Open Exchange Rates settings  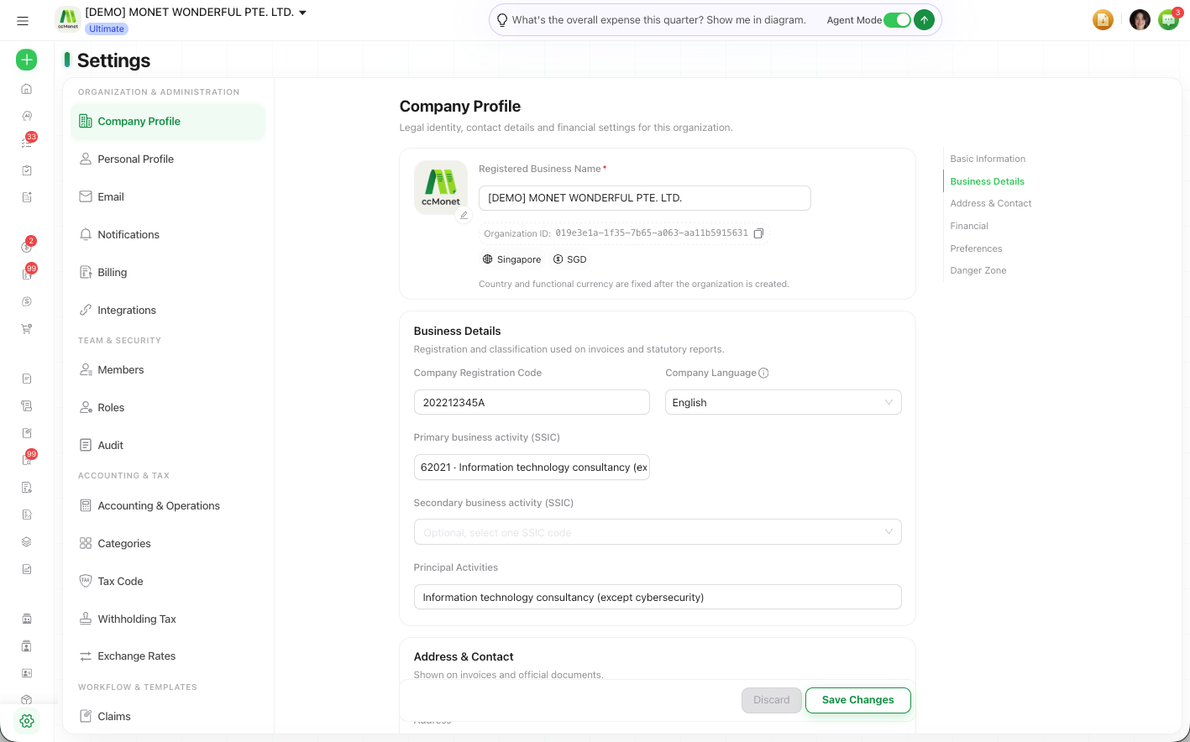click(x=168, y=656)
